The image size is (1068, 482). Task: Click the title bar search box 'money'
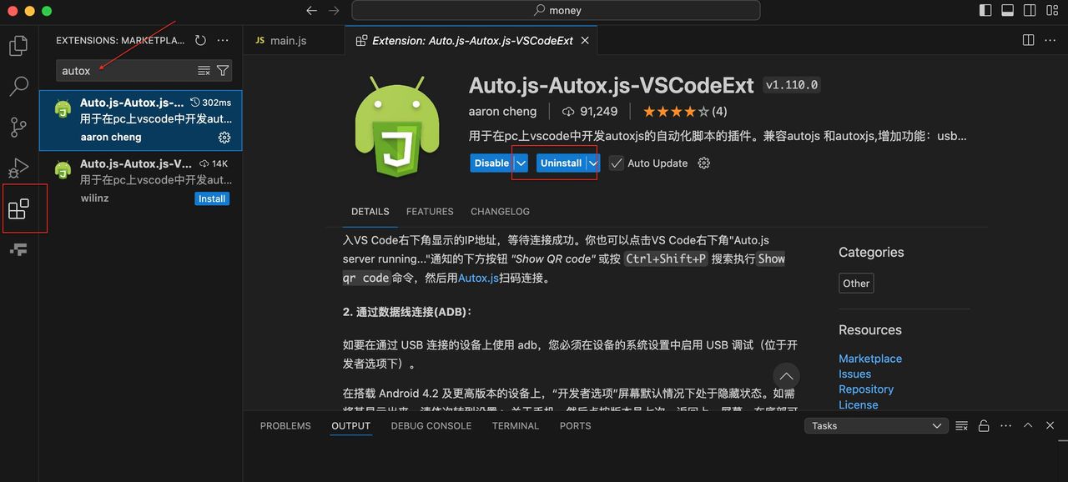556,11
